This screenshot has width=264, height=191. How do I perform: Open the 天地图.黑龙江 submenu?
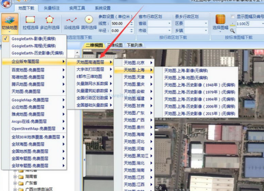(134, 156)
